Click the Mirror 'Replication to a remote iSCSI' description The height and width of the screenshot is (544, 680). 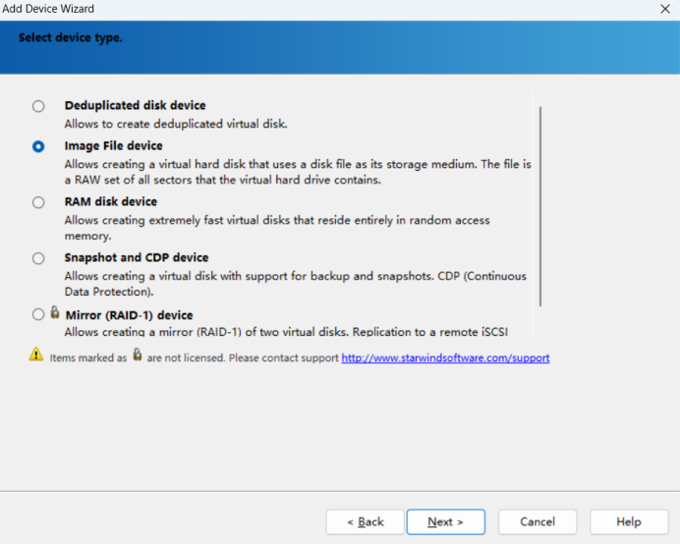coord(286,332)
